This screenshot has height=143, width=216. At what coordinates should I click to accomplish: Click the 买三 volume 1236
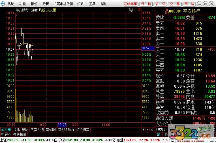pyautogui.click(x=198, y=60)
